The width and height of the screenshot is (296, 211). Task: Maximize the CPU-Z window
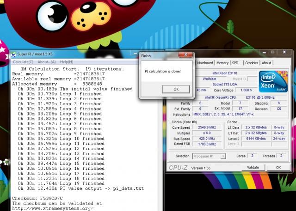[x=272, y=52]
